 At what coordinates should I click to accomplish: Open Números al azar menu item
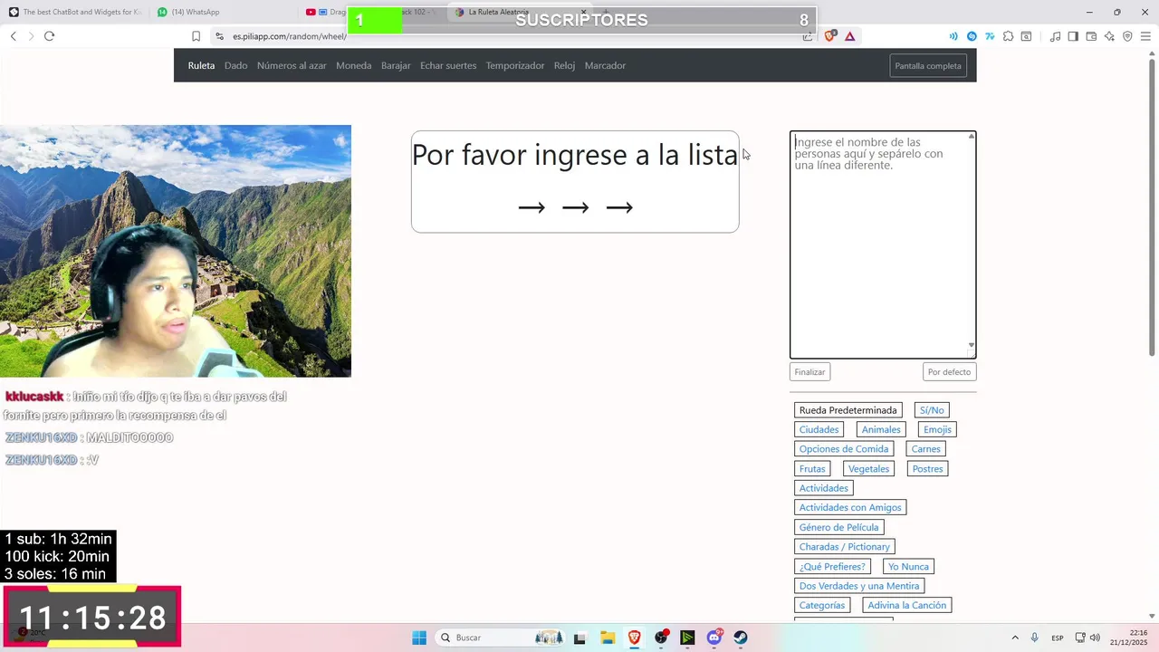[292, 65]
